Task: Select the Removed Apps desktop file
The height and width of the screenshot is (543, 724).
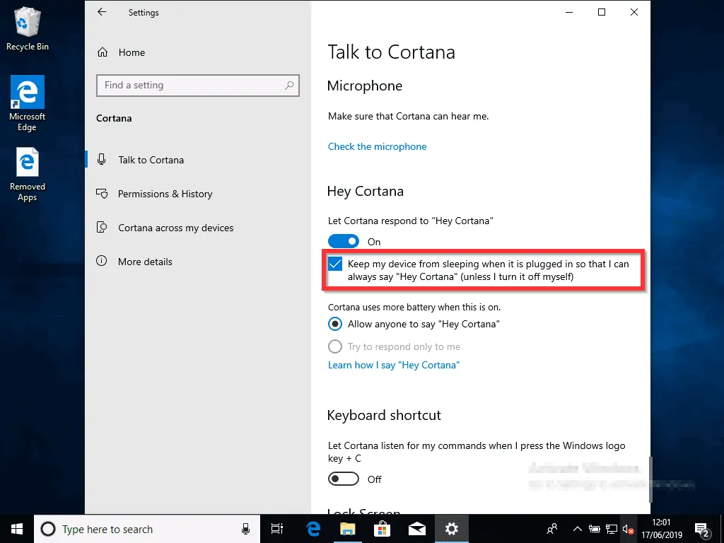Action: point(28,175)
